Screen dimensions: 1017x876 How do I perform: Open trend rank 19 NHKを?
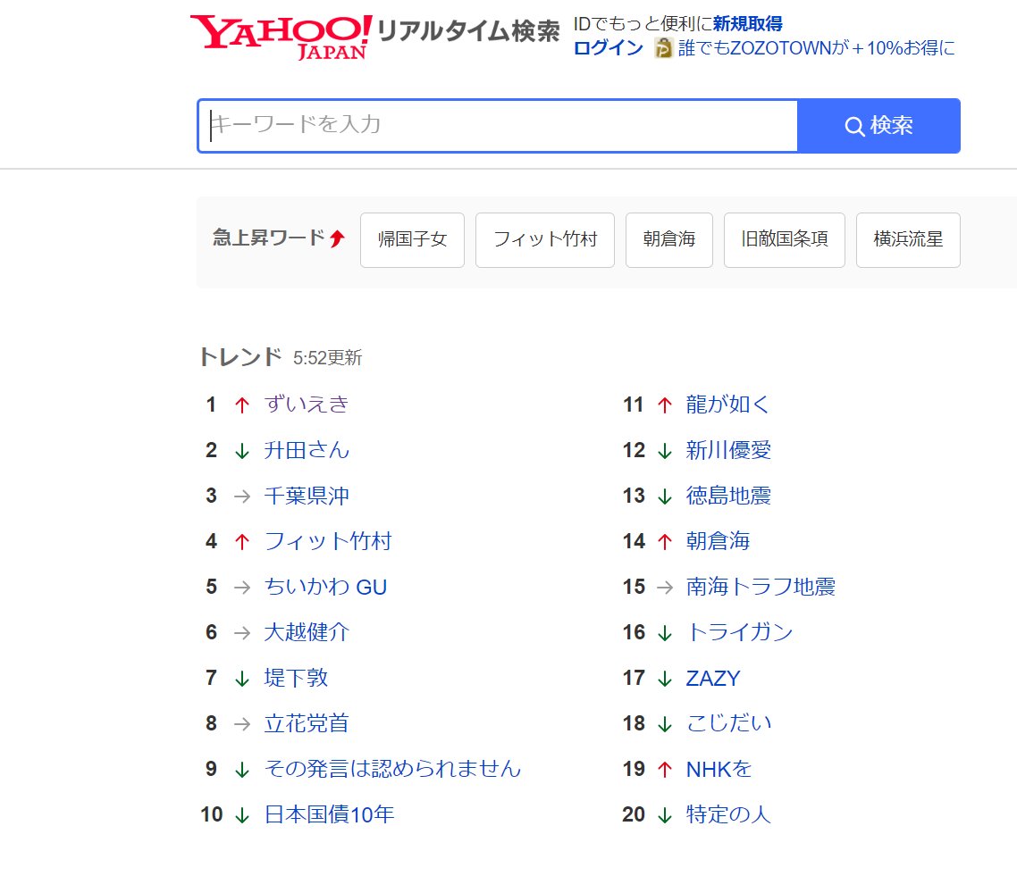coord(719,769)
